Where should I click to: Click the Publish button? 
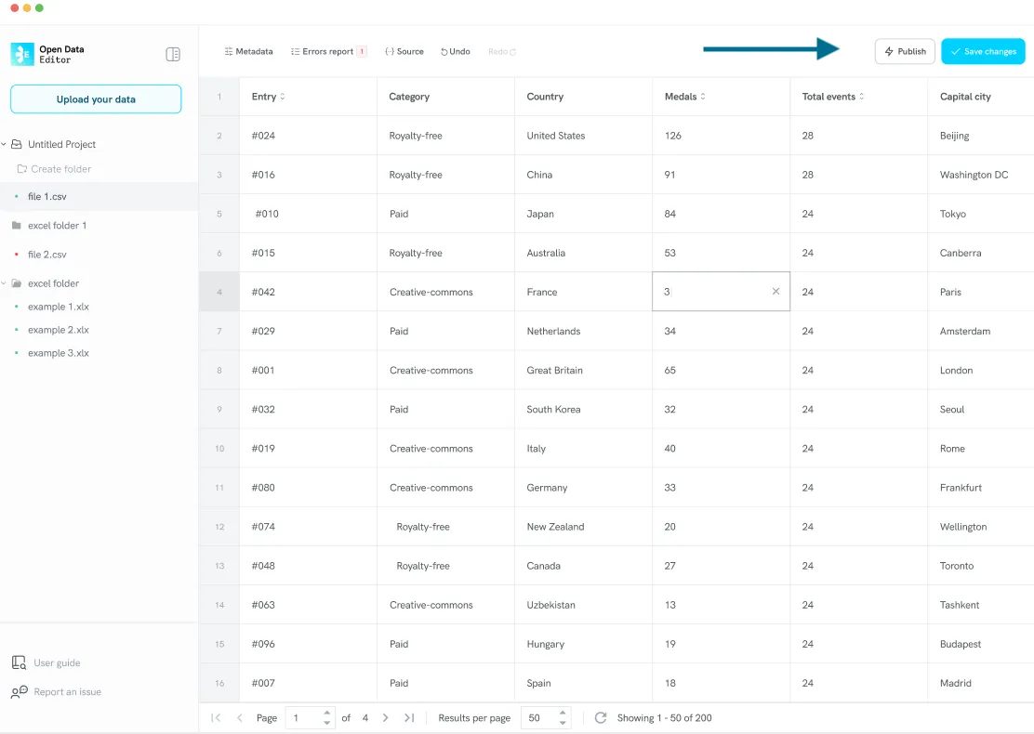click(905, 52)
